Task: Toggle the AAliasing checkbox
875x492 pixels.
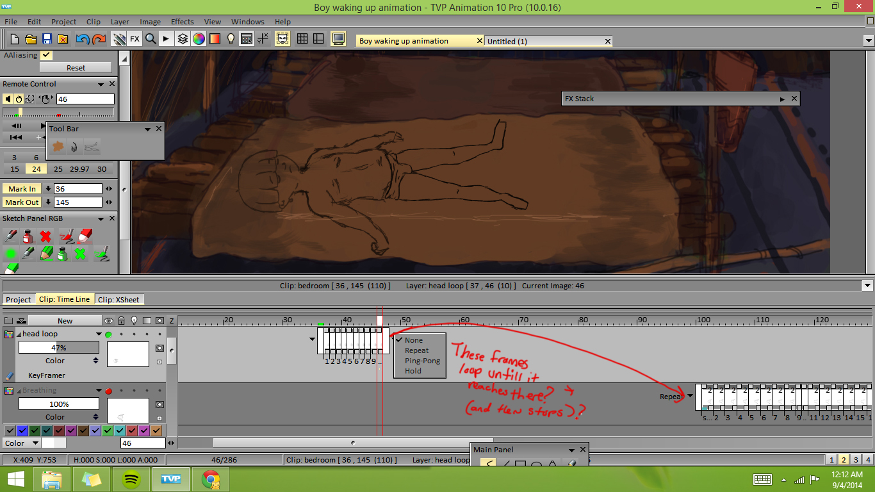Action: (x=45, y=55)
